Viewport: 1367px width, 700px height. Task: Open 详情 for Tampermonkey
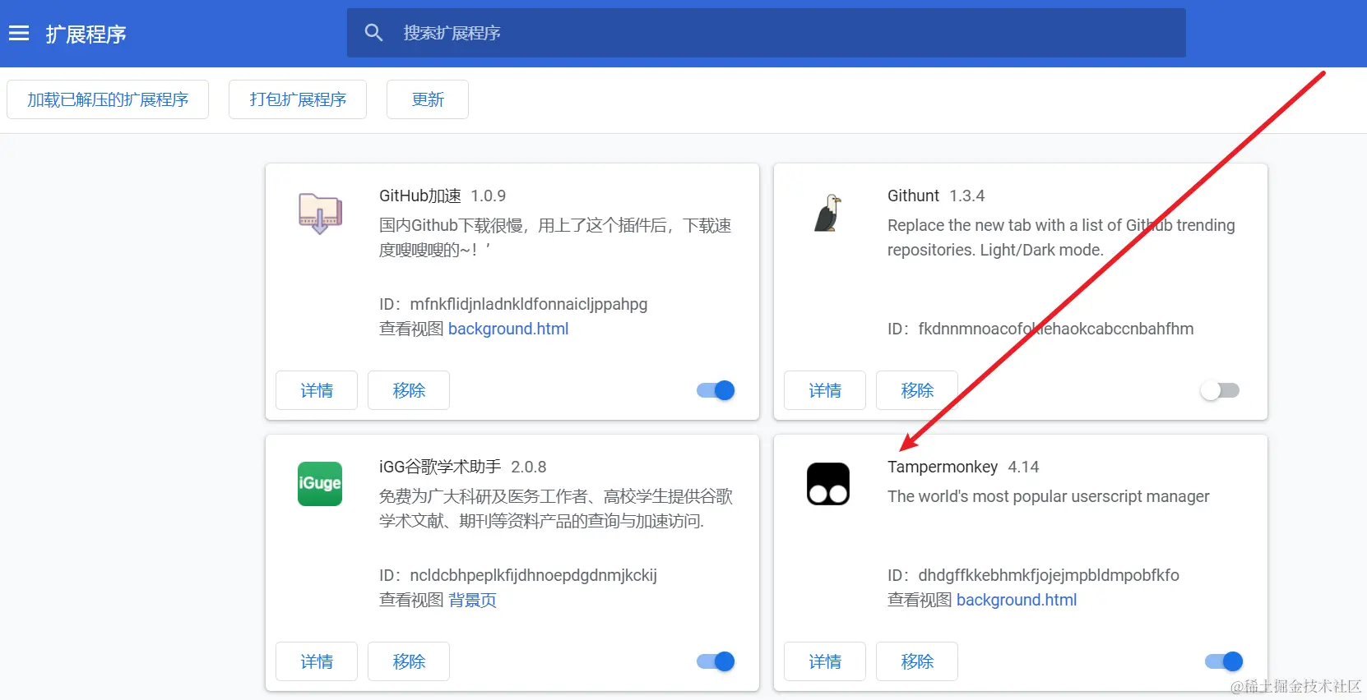[825, 661]
